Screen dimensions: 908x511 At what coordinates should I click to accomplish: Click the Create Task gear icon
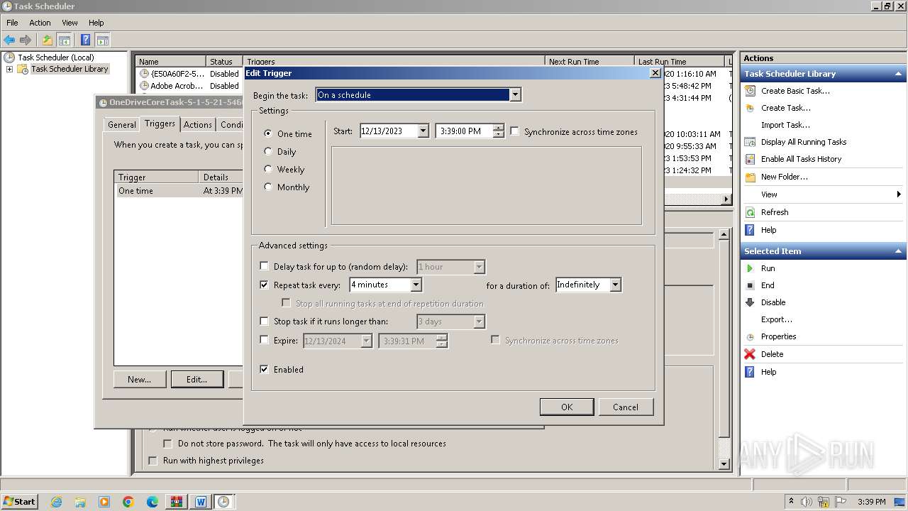pos(750,108)
